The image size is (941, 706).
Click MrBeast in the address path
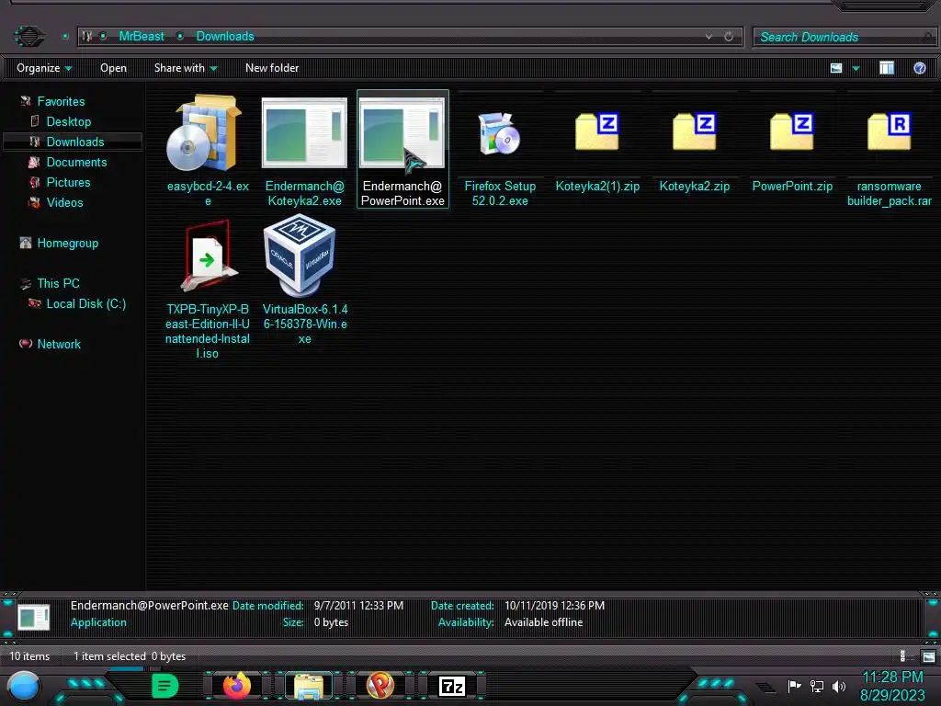[x=141, y=36]
